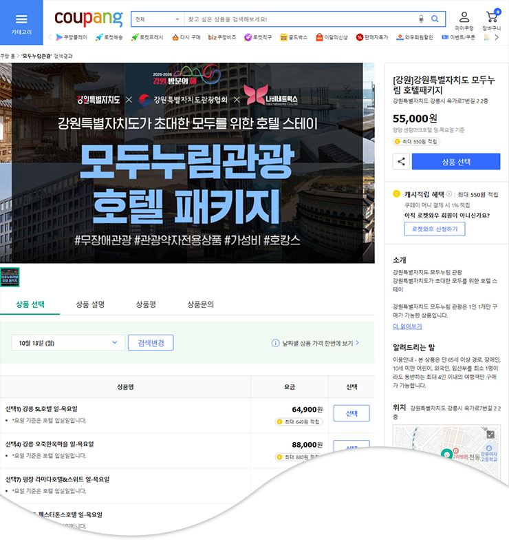Open the 카테고리 hamburger menu
This screenshot has width=509, height=544.
[21, 23]
